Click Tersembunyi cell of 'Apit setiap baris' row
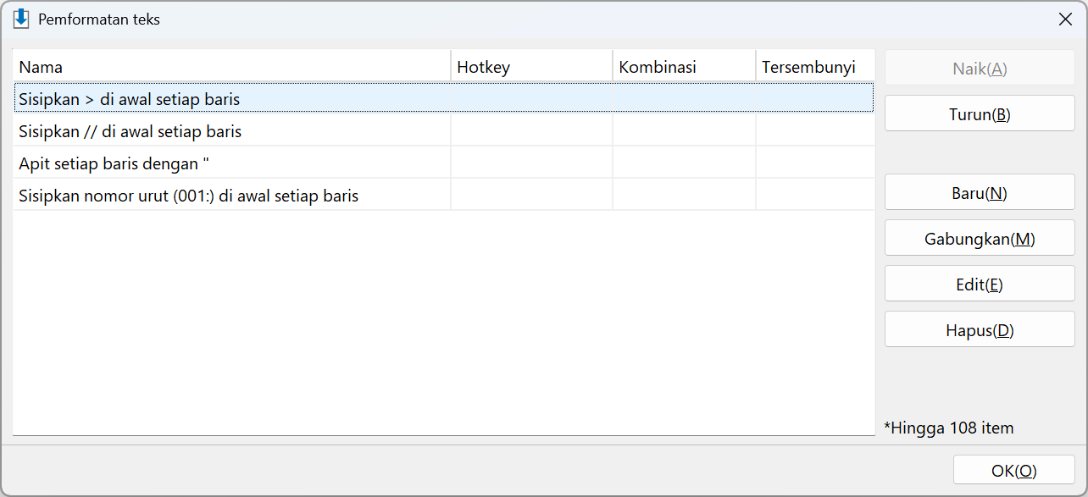 tap(815, 163)
